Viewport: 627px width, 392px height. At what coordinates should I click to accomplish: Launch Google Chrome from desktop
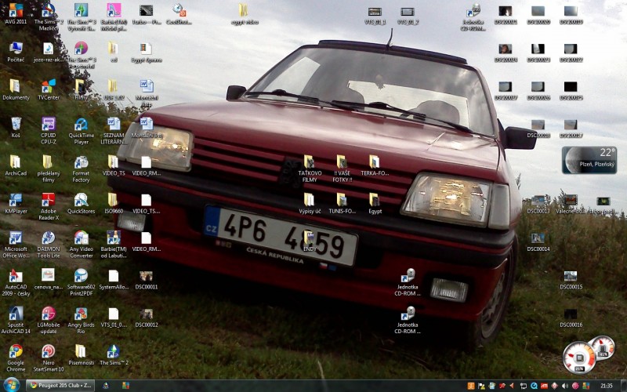(x=16, y=351)
